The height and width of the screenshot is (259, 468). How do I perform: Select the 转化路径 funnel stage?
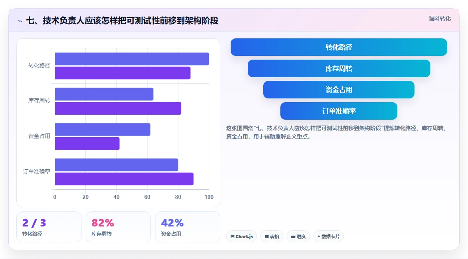[x=339, y=47]
